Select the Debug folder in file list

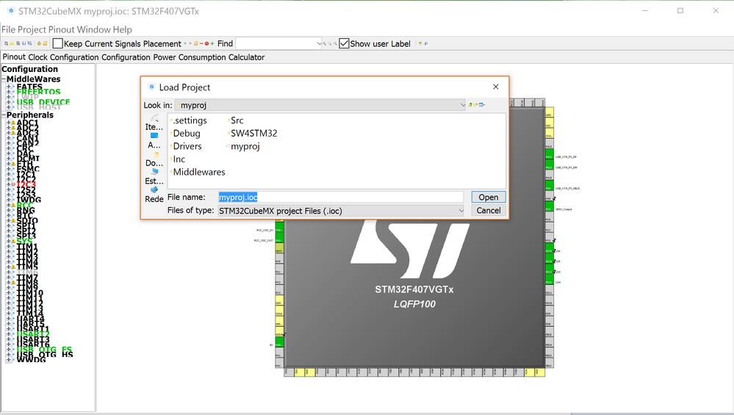[185, 134]
